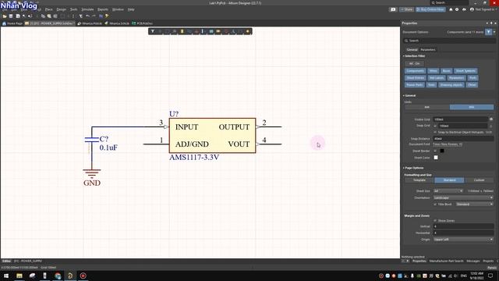Open the Title Block style dropdown
The height and width of the screenshot is (281, 499).
coord(475,205)
